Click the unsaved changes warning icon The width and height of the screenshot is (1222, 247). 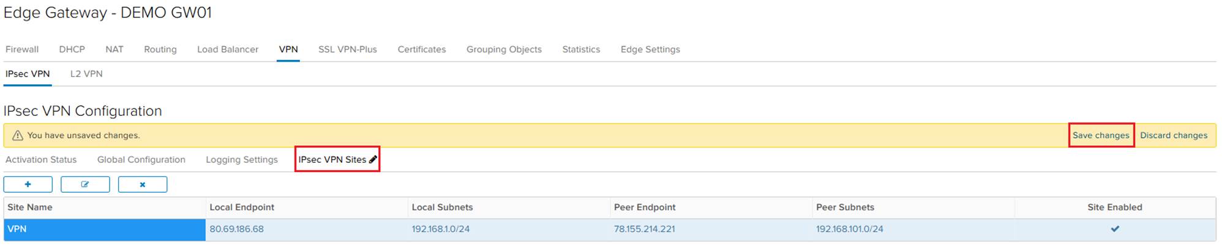[18, 135]
